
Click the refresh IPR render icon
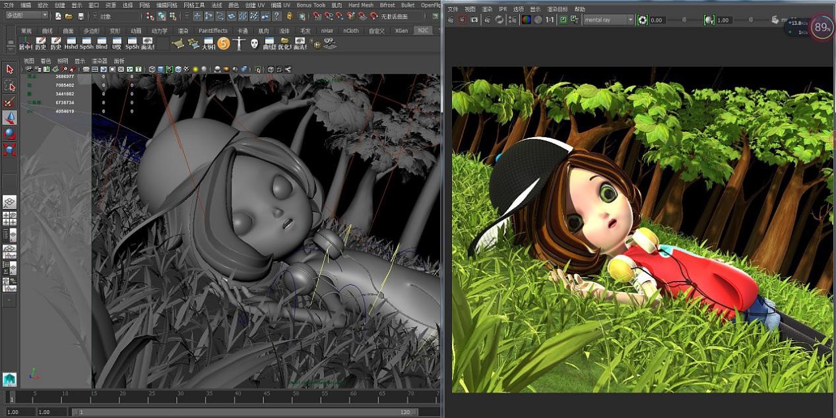click(x=499, y=20)
